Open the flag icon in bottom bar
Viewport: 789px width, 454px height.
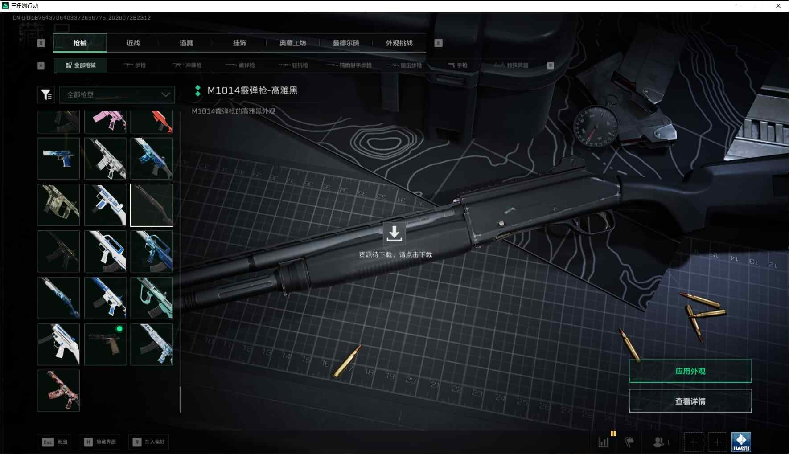(x=629, y=442)
